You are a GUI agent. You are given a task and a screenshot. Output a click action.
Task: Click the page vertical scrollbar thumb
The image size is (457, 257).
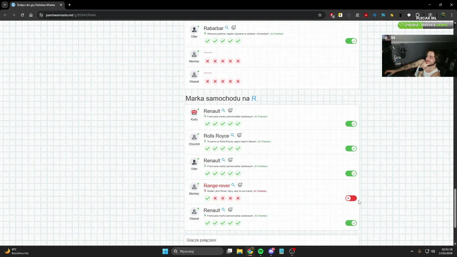coord(455,208)
